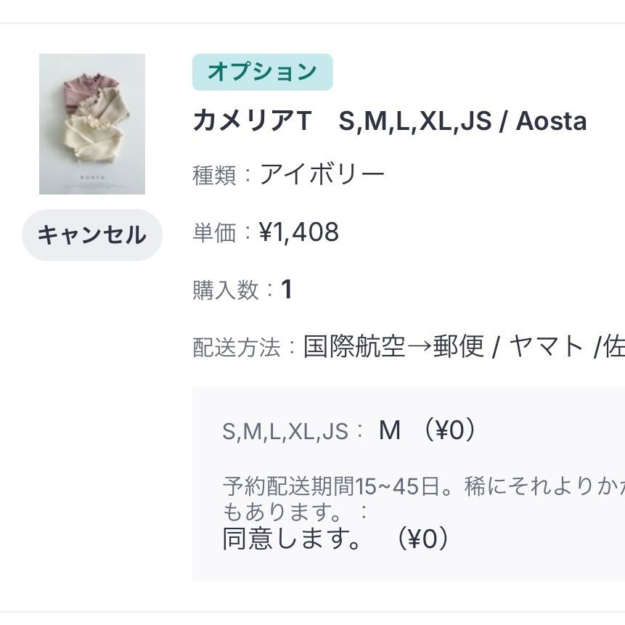
Task: Click the アイボリー type value
Action: pos(322,175)
